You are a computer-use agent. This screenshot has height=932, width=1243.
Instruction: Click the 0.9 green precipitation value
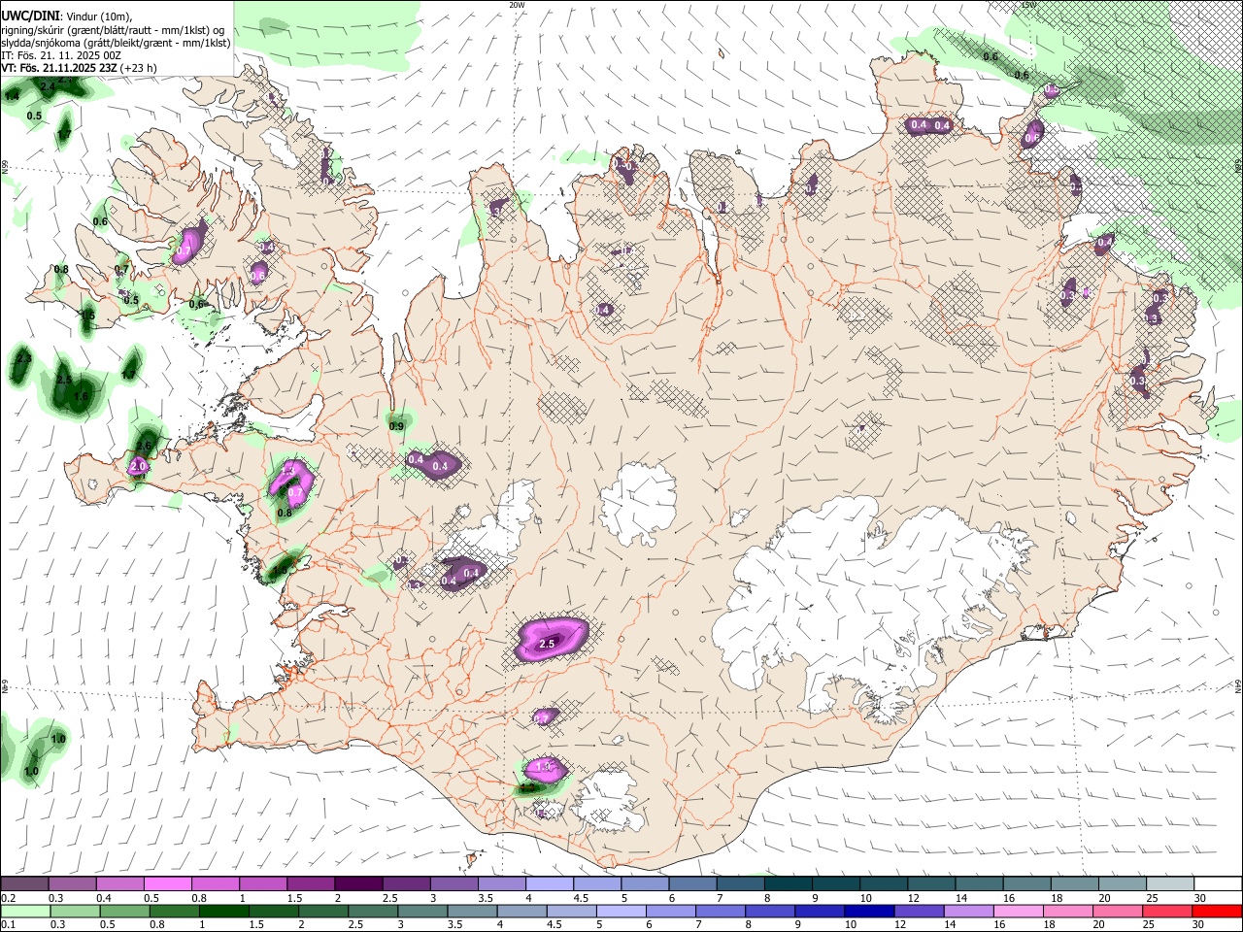click(396, 426)
